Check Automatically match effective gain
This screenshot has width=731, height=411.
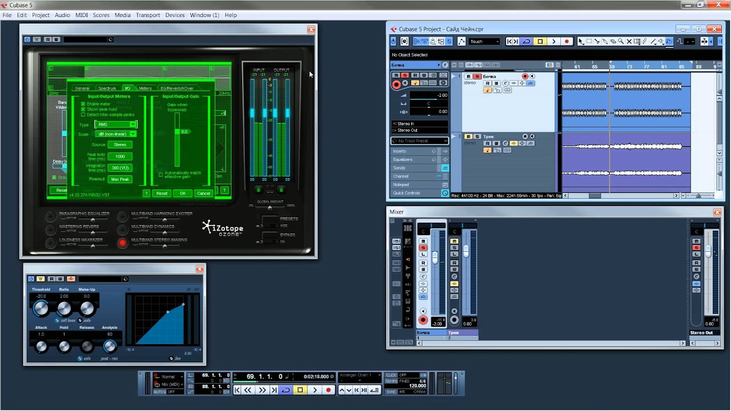point(160,174)
